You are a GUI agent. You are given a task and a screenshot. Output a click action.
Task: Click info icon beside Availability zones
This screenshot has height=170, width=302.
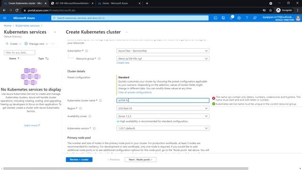(x=90, y=116)
